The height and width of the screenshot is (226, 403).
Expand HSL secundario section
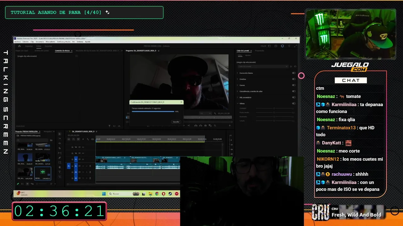pyautogui.click(x=237, y=97)
